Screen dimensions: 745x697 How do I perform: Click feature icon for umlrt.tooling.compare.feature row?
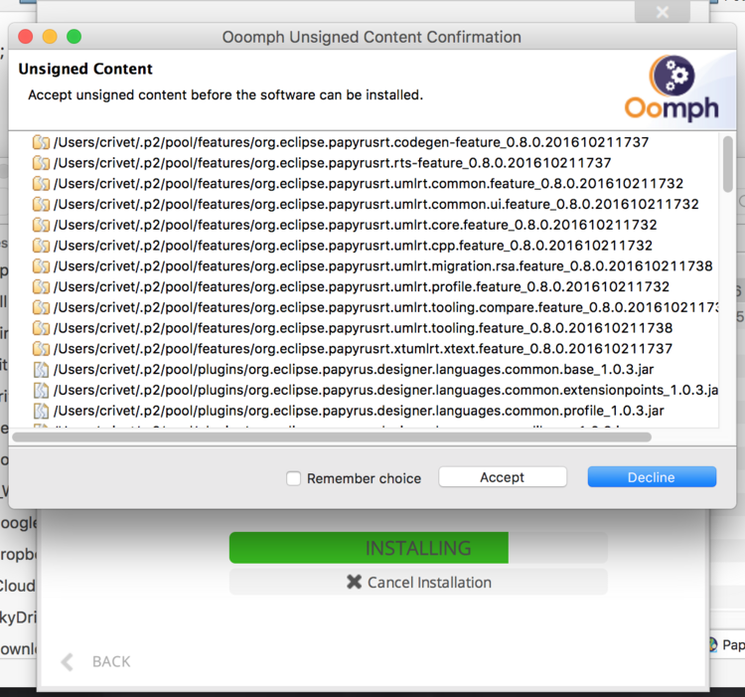click(x=42, y=307)
